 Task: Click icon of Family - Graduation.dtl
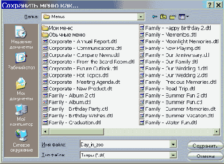pyautogui.click(x=45, y=123)
